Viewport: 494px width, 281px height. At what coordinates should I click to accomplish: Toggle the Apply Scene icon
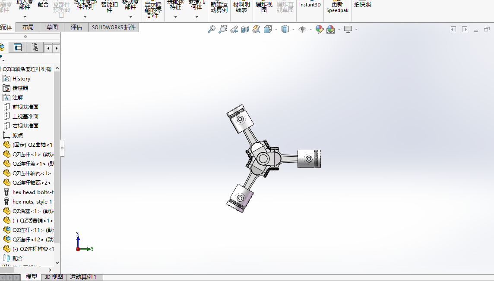331,29
